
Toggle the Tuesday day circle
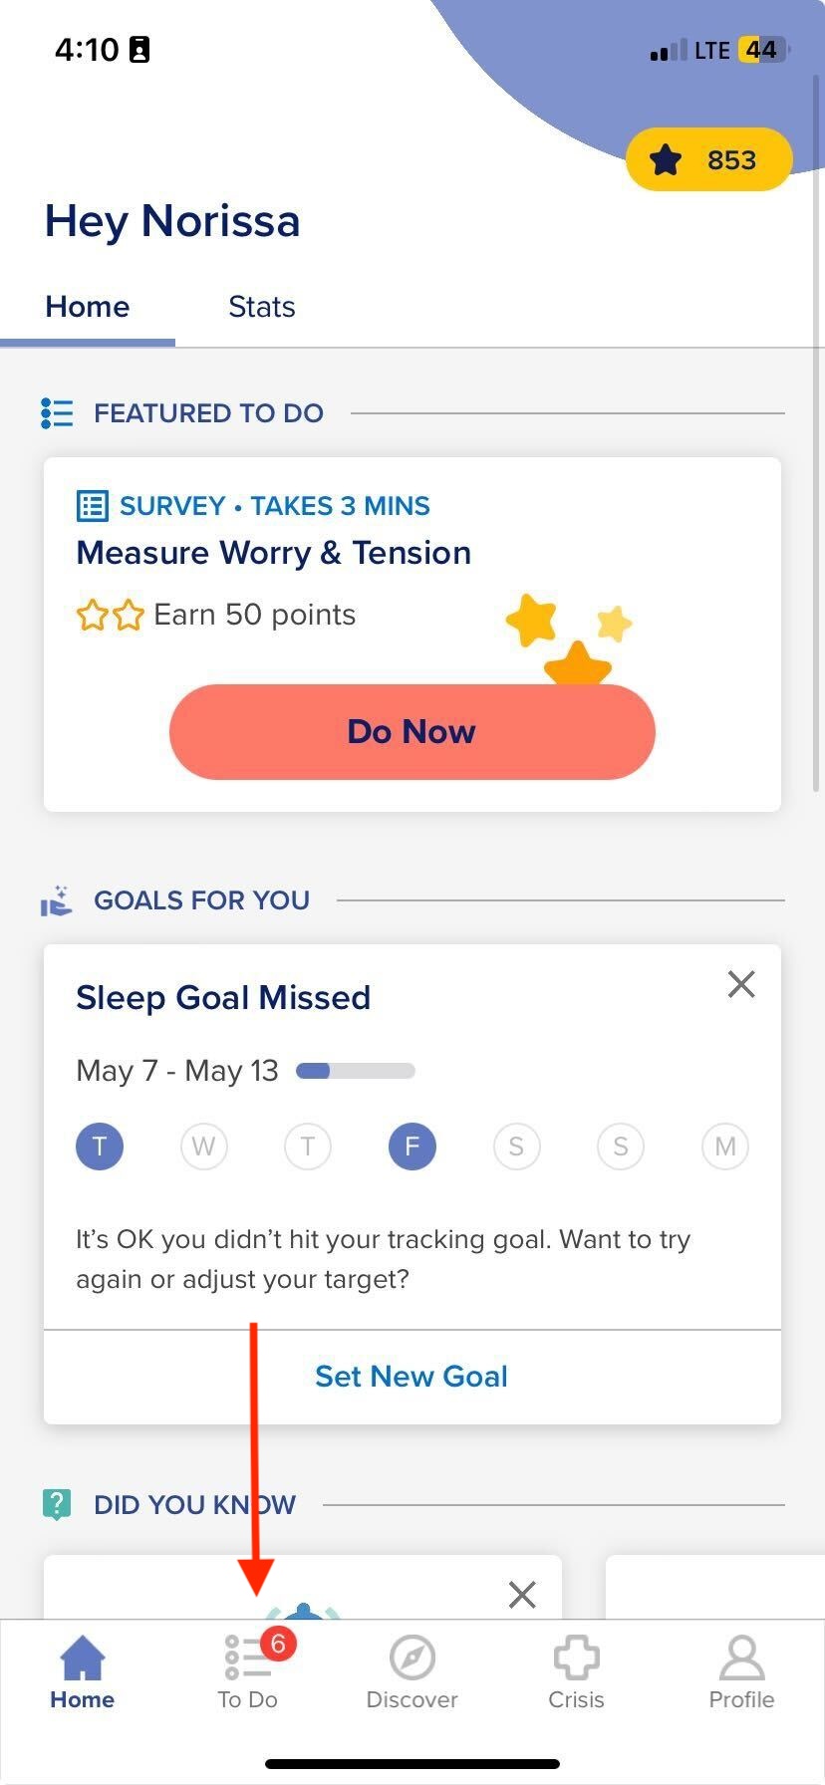point(100,1147)
